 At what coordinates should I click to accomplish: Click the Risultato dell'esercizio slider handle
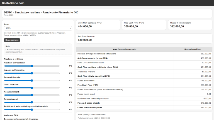click(x=32, y=66)
